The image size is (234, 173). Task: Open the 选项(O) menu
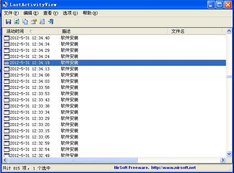(70, 13)
